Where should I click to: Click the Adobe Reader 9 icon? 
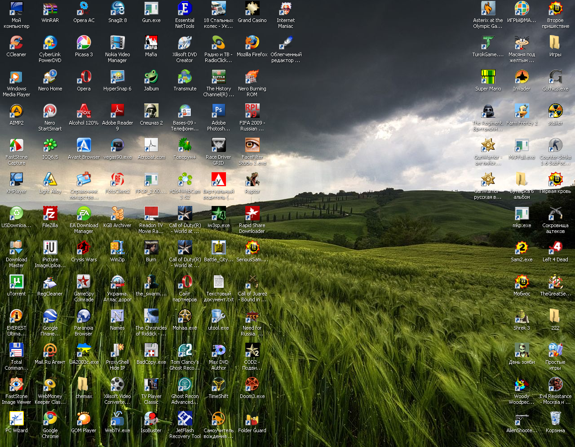click(117, 112)
